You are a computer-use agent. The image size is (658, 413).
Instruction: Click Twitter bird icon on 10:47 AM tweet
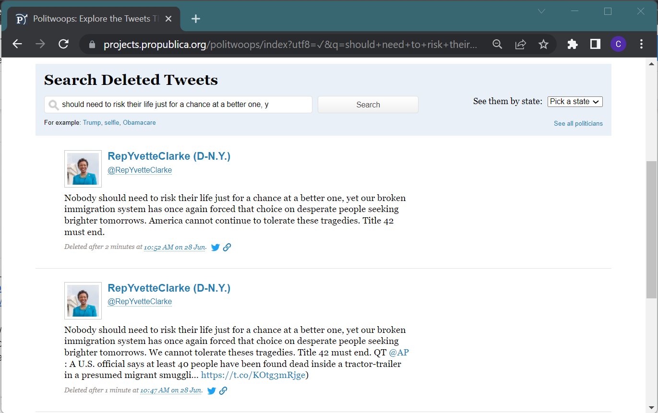tap(212, 390)
